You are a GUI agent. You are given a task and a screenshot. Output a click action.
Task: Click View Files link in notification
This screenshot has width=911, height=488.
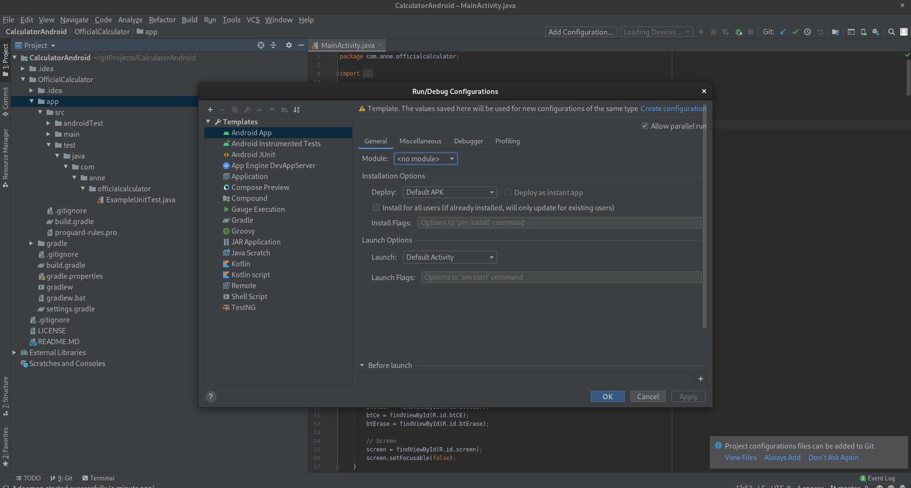pos(741,458)
